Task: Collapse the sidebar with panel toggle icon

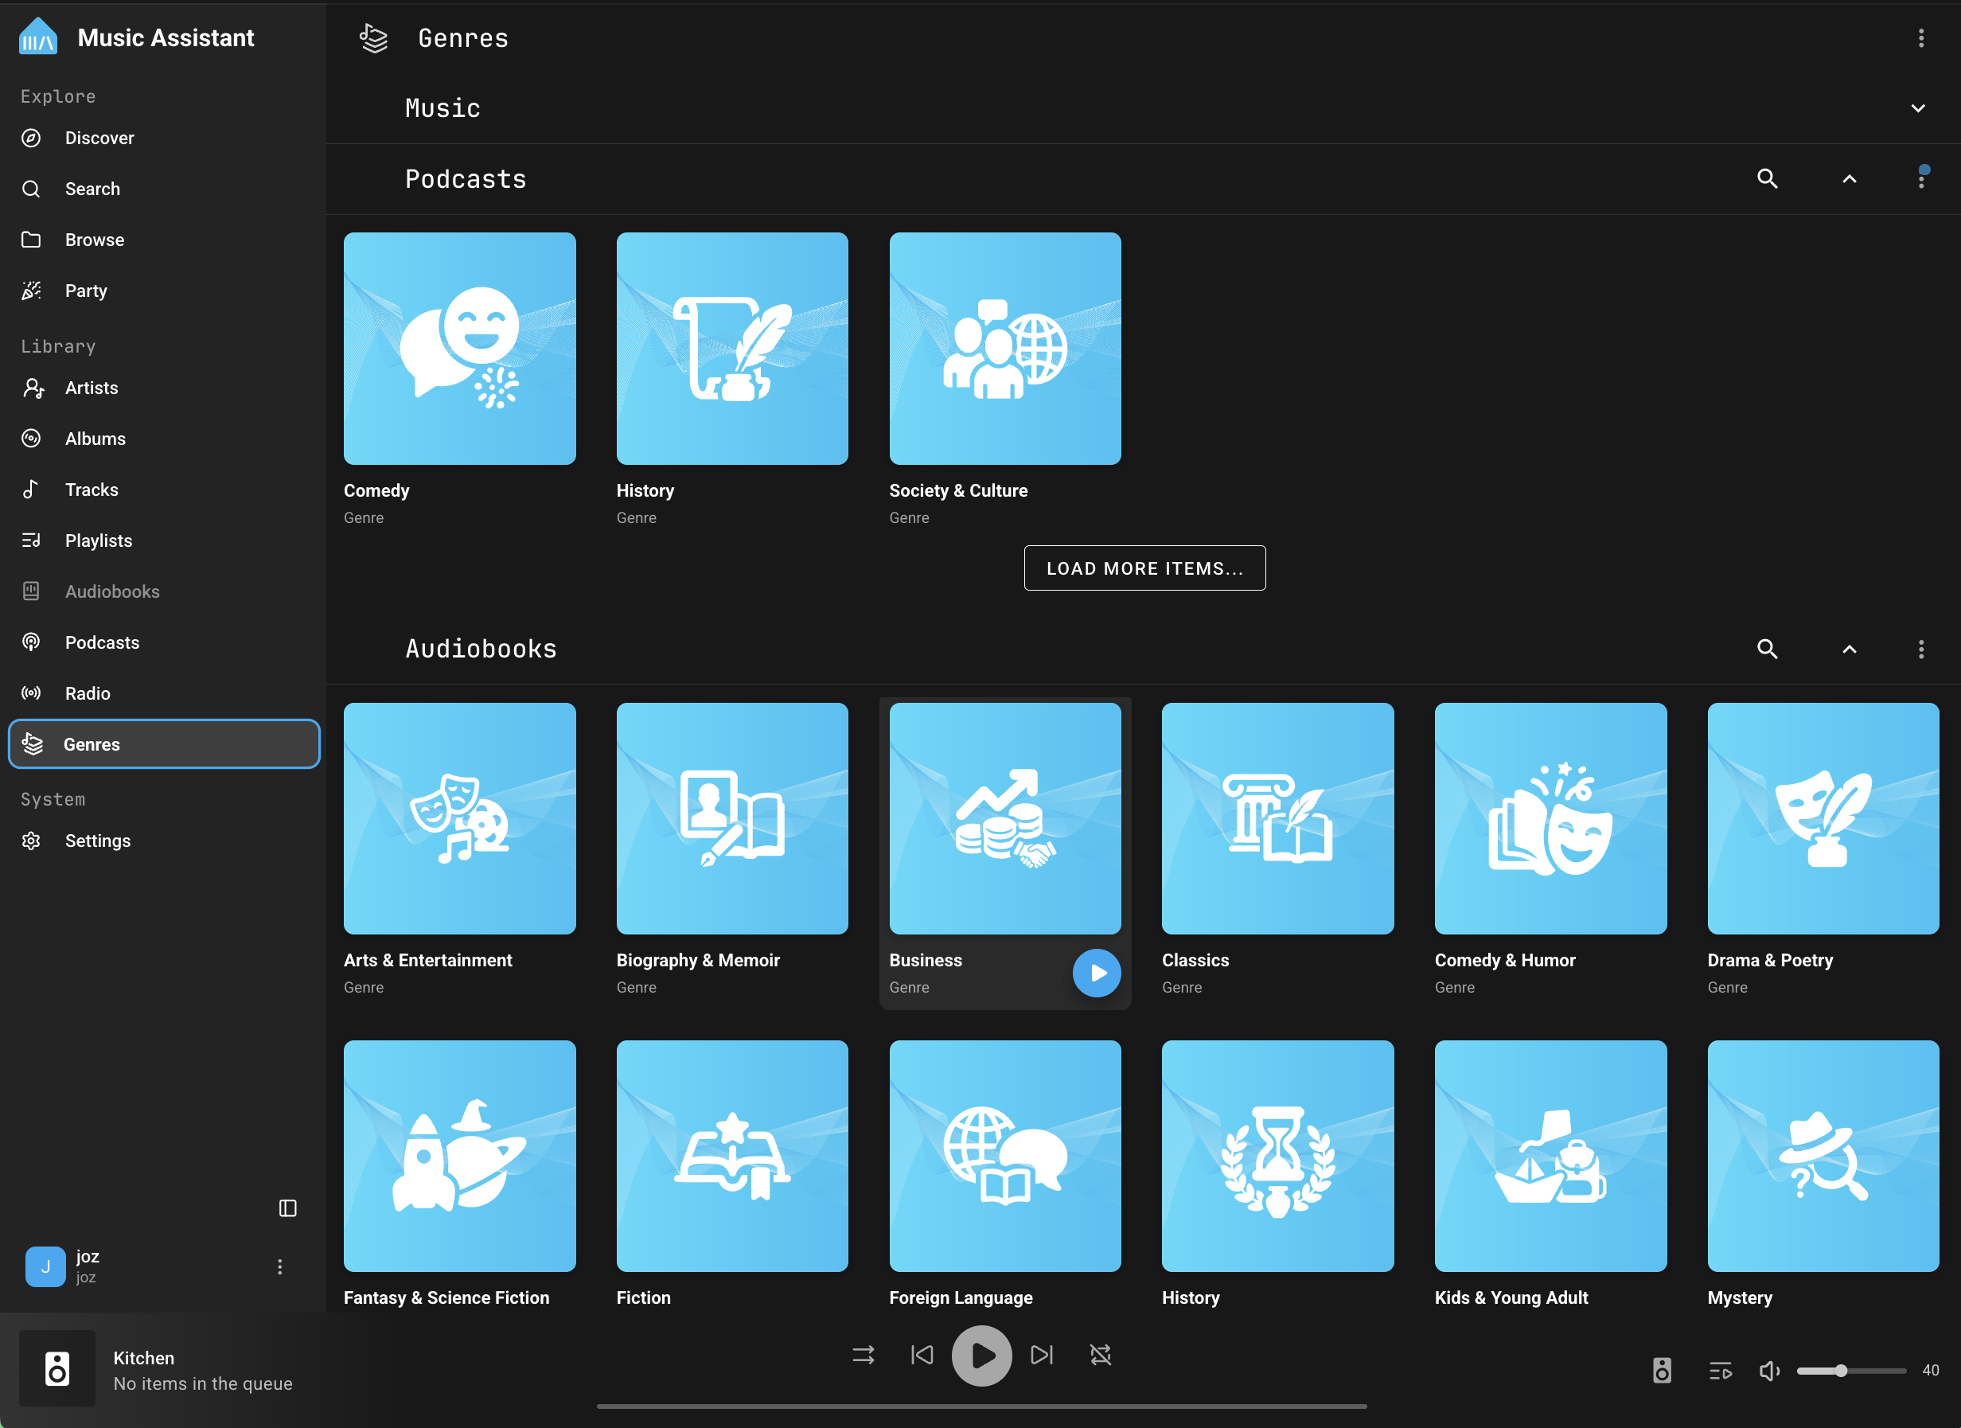Action: click(x=288, y=1208)
